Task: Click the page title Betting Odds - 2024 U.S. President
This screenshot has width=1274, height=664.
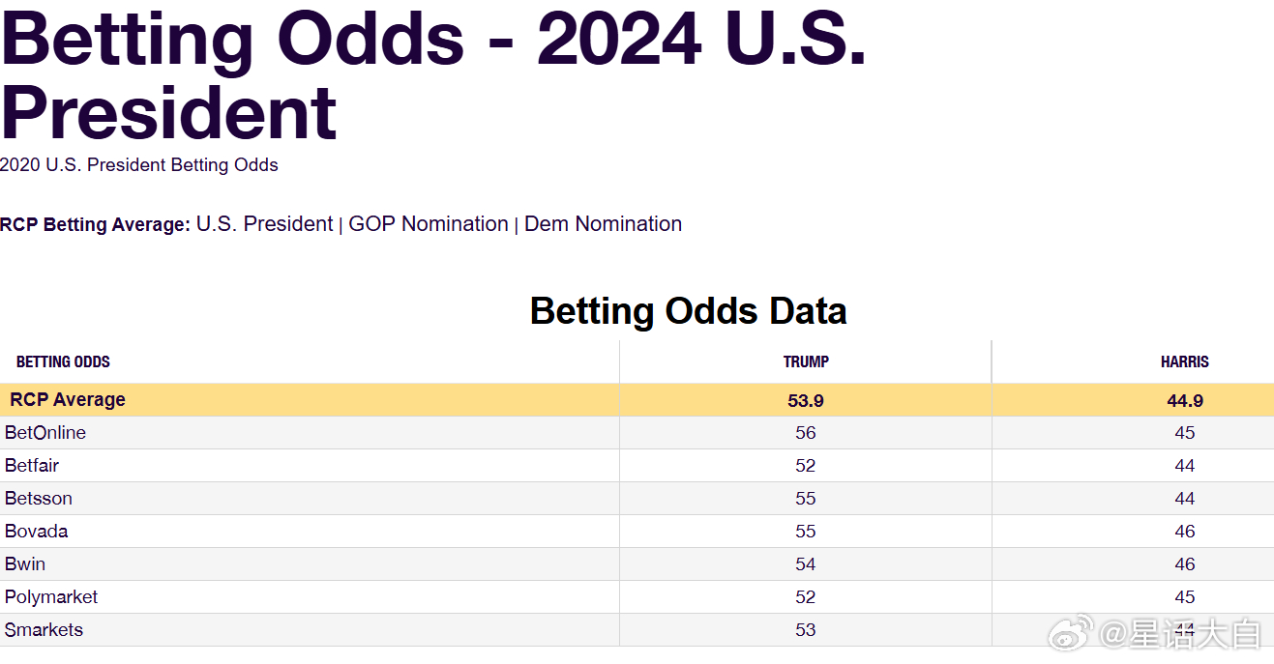Action: click(432, 75)
